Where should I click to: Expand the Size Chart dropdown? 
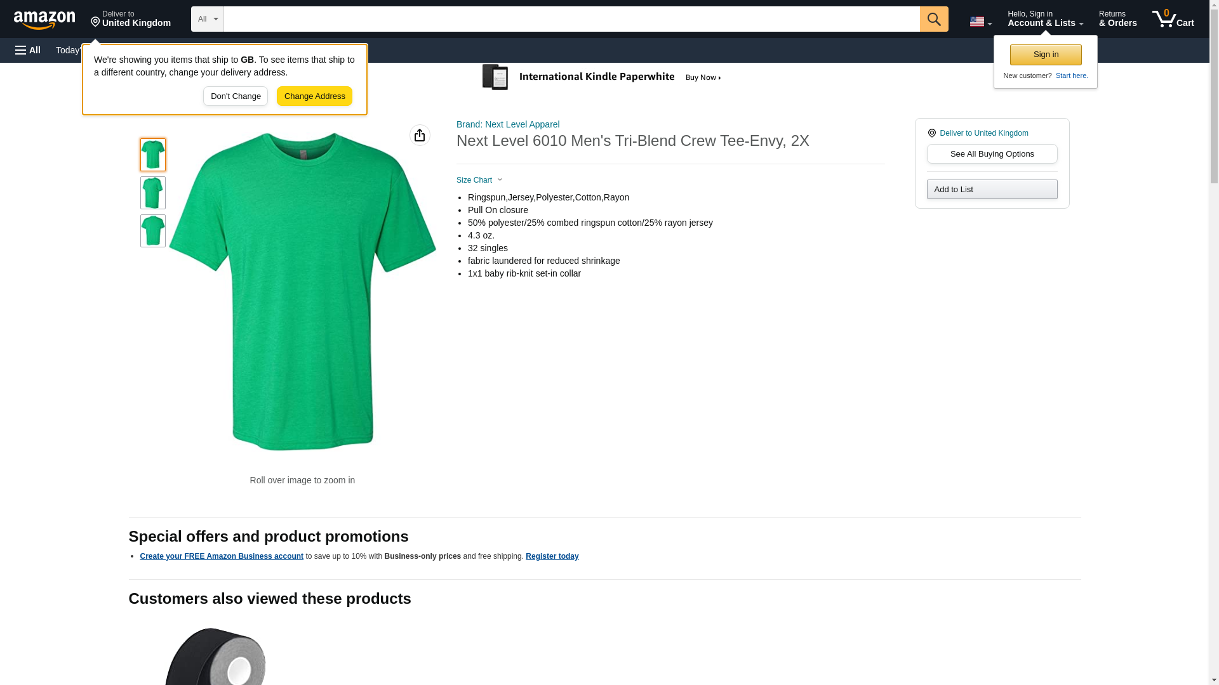479,180
